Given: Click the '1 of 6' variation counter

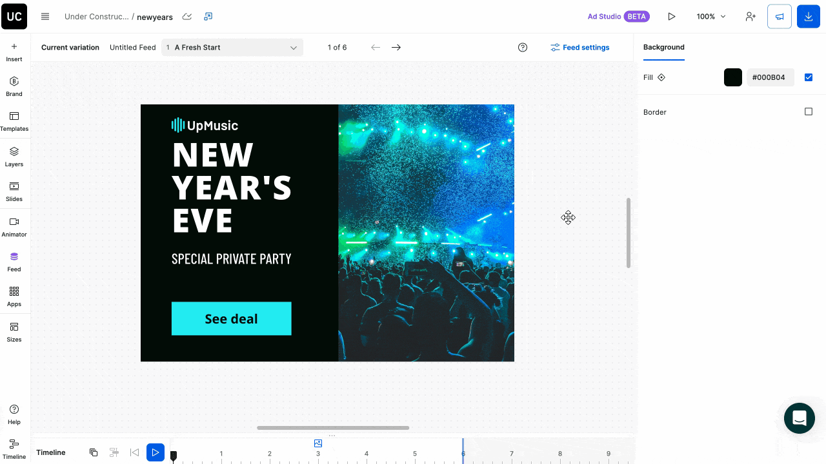Looking at the screenshot, I should (x=337, y=47).
